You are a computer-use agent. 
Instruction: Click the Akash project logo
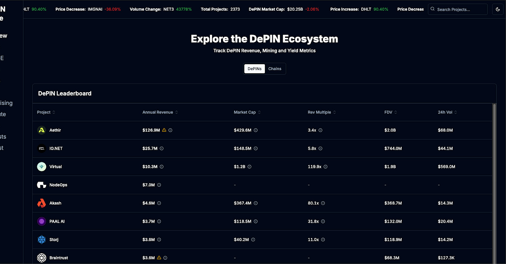pos(42,203)
